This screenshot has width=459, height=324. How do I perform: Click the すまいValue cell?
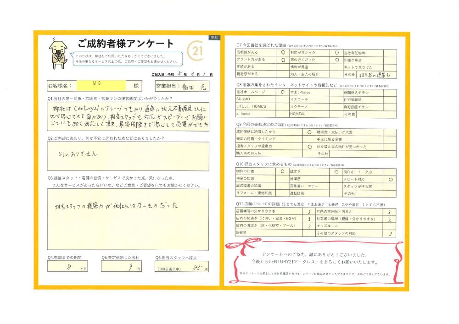[x=309, y=92]
